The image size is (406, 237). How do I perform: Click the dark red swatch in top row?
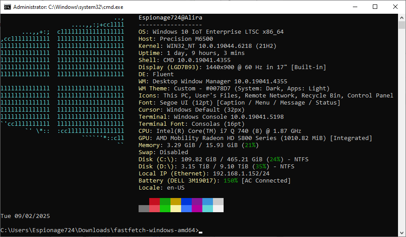pyautogui.click(x=155, y=202)
